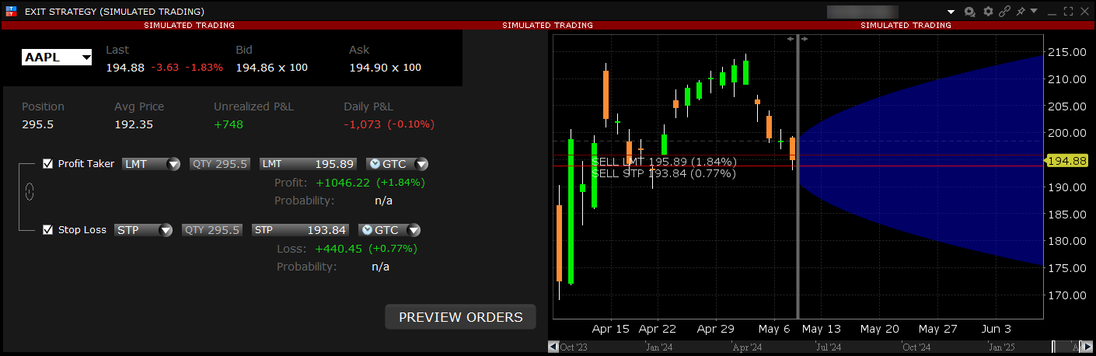
Task: Click the 215.00 price axis label
Action: (1066, 52)
